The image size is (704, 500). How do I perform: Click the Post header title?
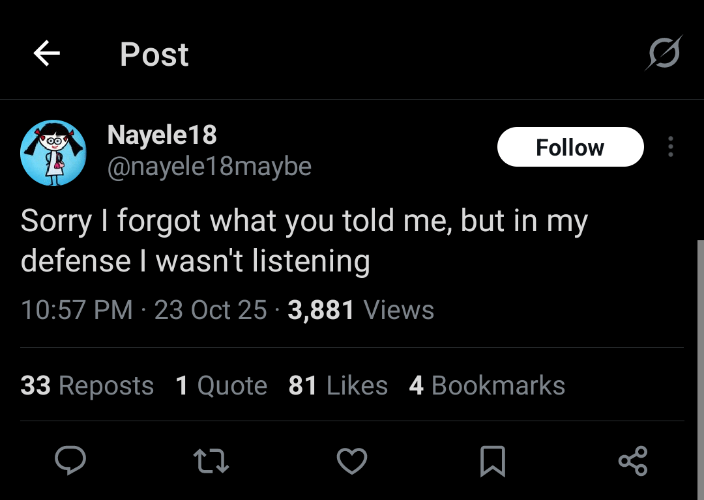pyautogui.click(x=154, y=54)
